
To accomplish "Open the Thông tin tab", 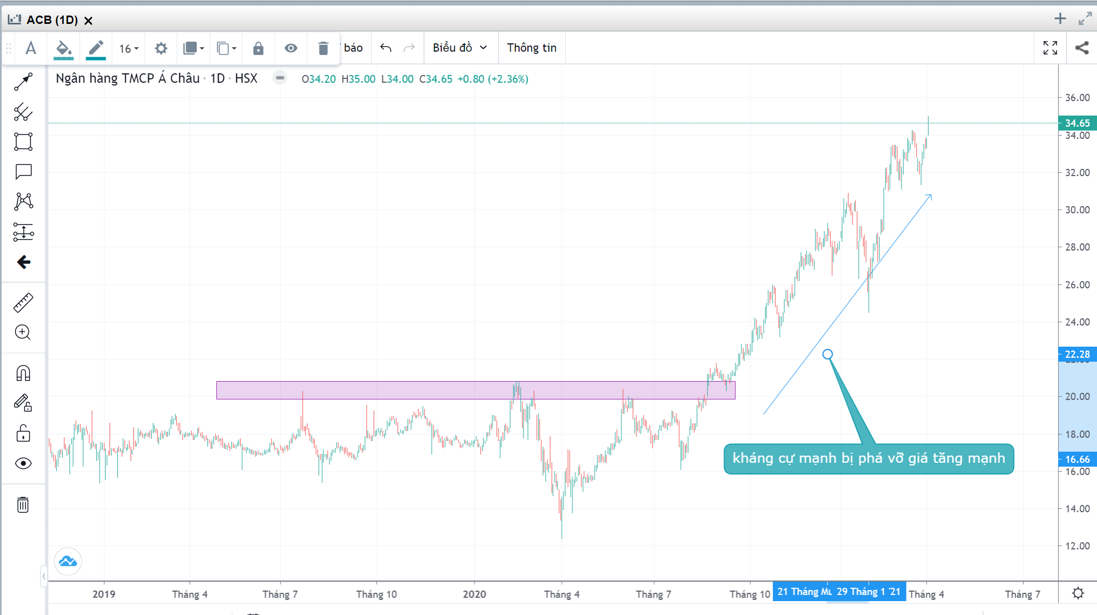I will (x=531, y=48).
